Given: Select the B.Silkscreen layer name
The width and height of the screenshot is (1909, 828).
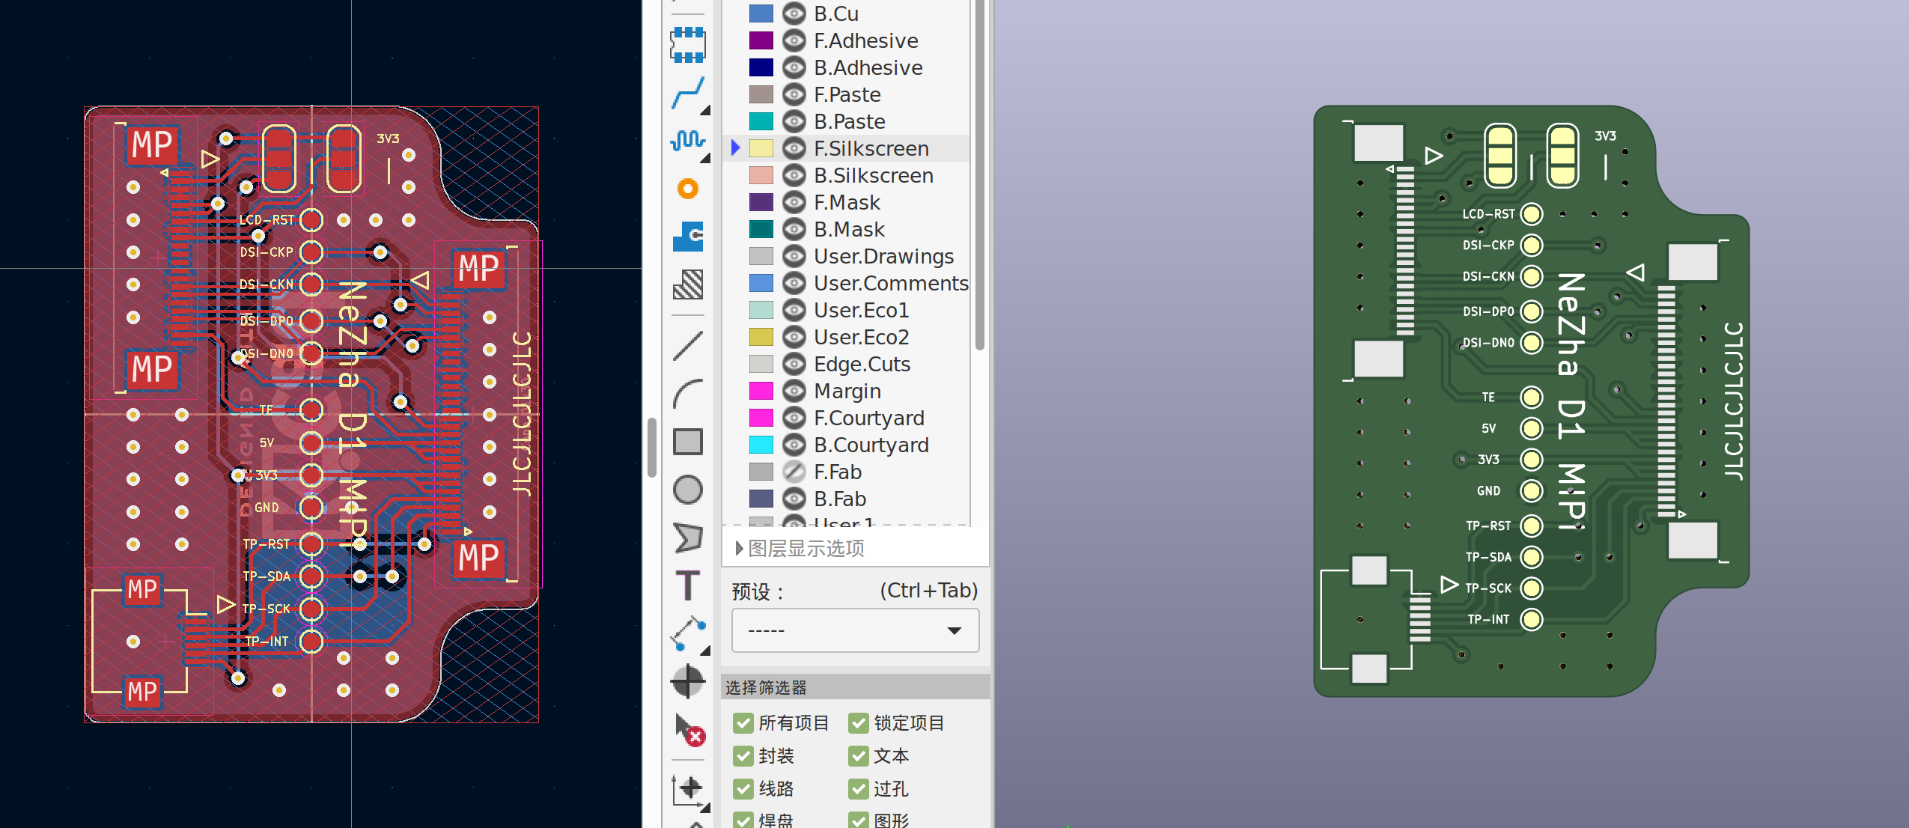Looking at the screenshot, I should coord(874,175).
